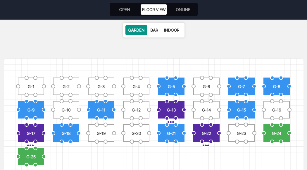Select blue table G-5
The image size is (307, 170).
(171, 86)
